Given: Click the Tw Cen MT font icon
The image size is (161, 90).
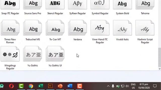Looking at the screenshot, I should [55, 28].
